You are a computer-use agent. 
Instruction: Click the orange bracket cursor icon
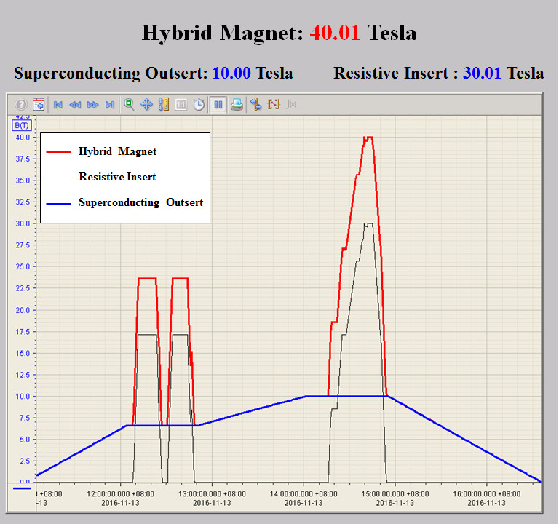point(274,105)
